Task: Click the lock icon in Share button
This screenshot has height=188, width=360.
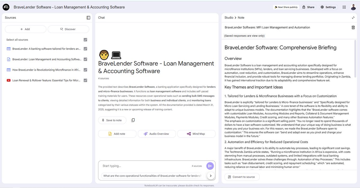Action: (x=304, y=7)
